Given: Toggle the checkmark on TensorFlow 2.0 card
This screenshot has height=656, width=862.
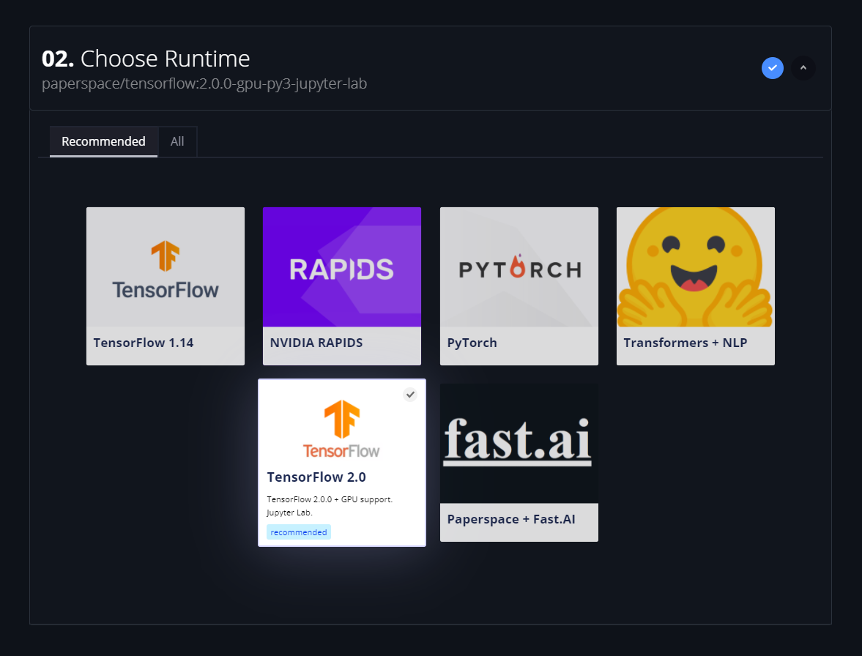Looking at the screenshot, I should pos(410,394).
